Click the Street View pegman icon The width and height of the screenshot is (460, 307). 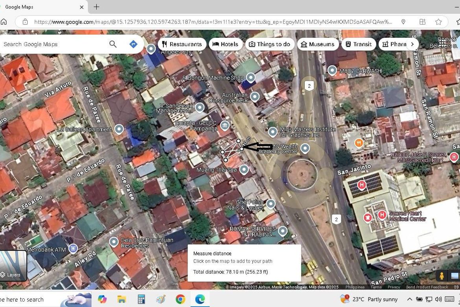442,276
